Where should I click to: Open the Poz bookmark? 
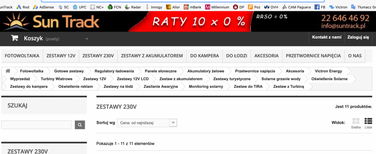[254, 7]
